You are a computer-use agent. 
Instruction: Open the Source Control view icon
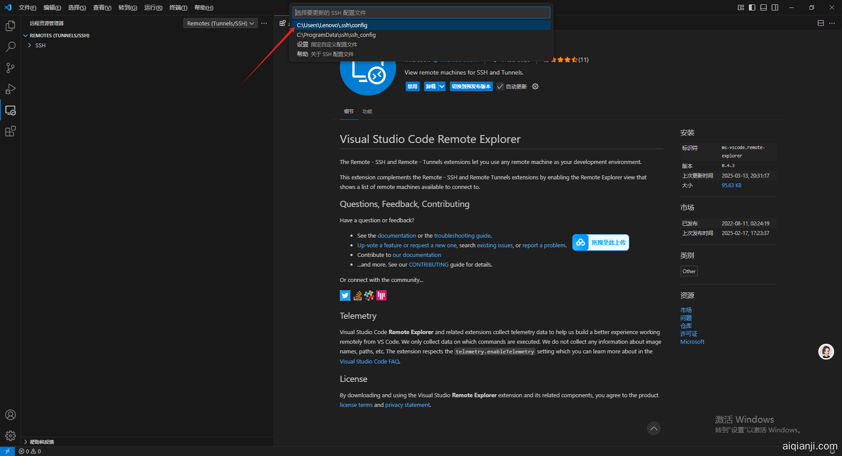click(11, 68)
